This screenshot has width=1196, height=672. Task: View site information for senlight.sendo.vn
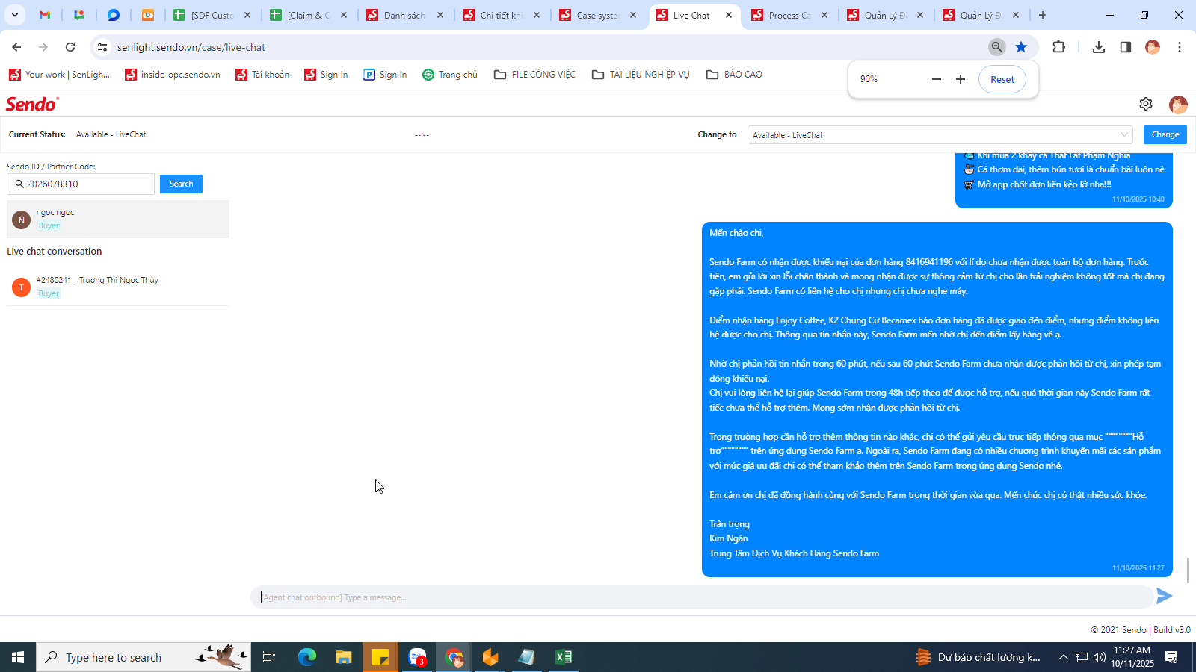[x=102, y=47]
